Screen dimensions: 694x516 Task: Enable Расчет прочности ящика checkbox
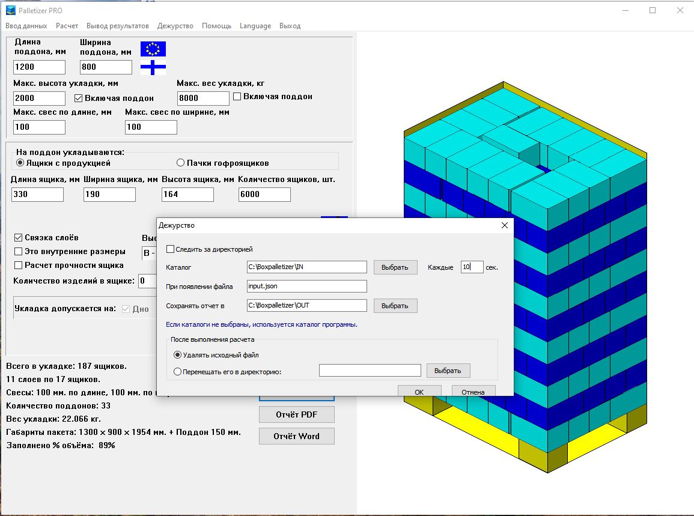coord(18,265)
